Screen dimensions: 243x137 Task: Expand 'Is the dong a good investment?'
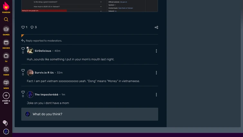pos(68,2)
